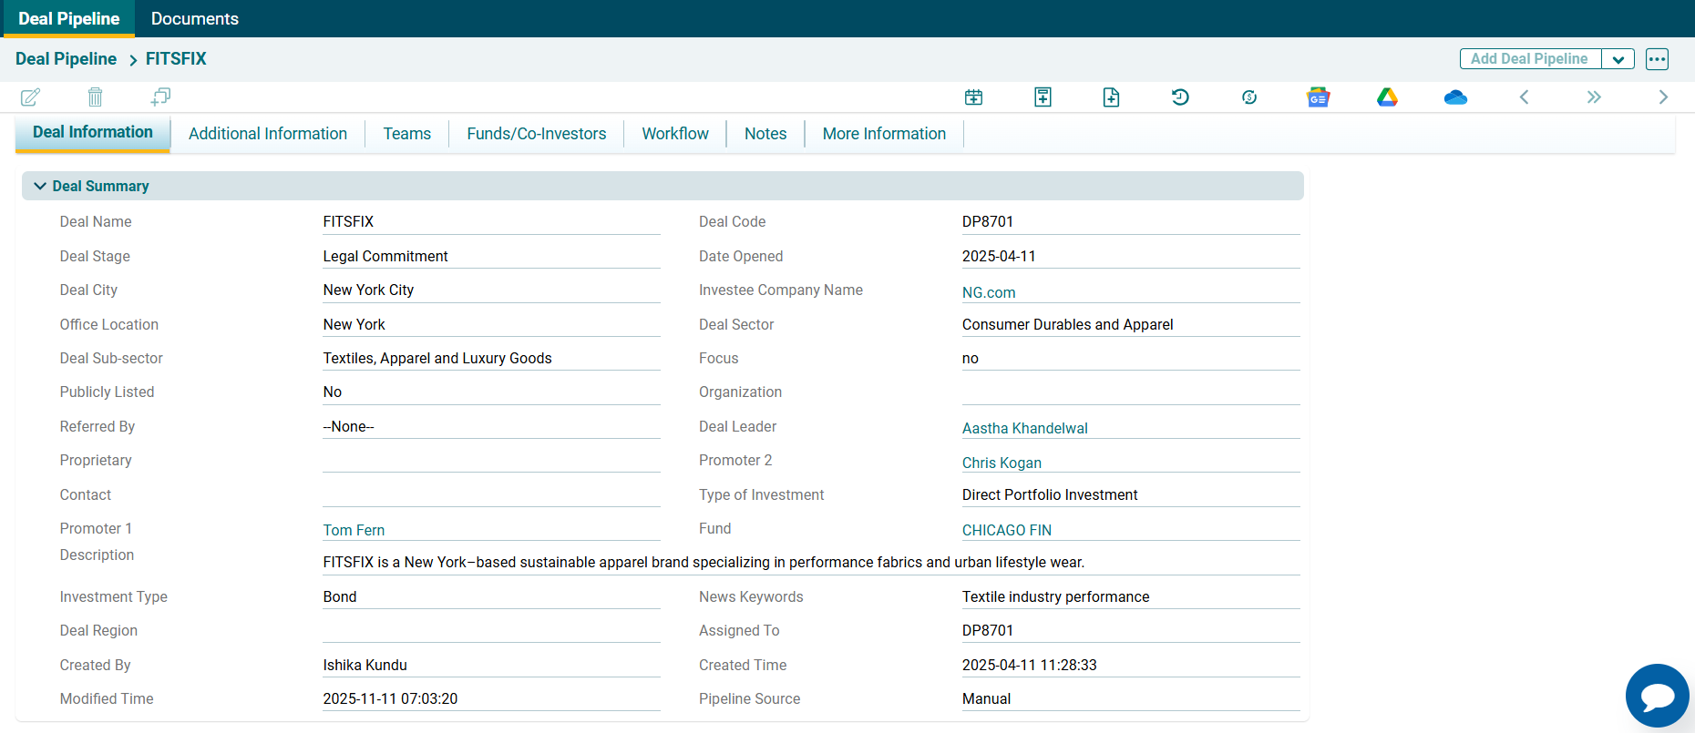Click the clone deal icon
This screenshot has height=733, width=1695.
(161, 97)
